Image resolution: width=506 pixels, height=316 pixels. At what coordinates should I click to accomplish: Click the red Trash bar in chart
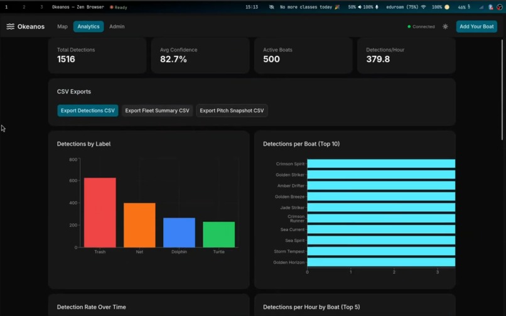pos(100,212)
